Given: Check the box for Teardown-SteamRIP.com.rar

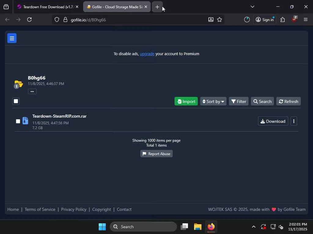Looking at the screenshot, I should point(18,121).
